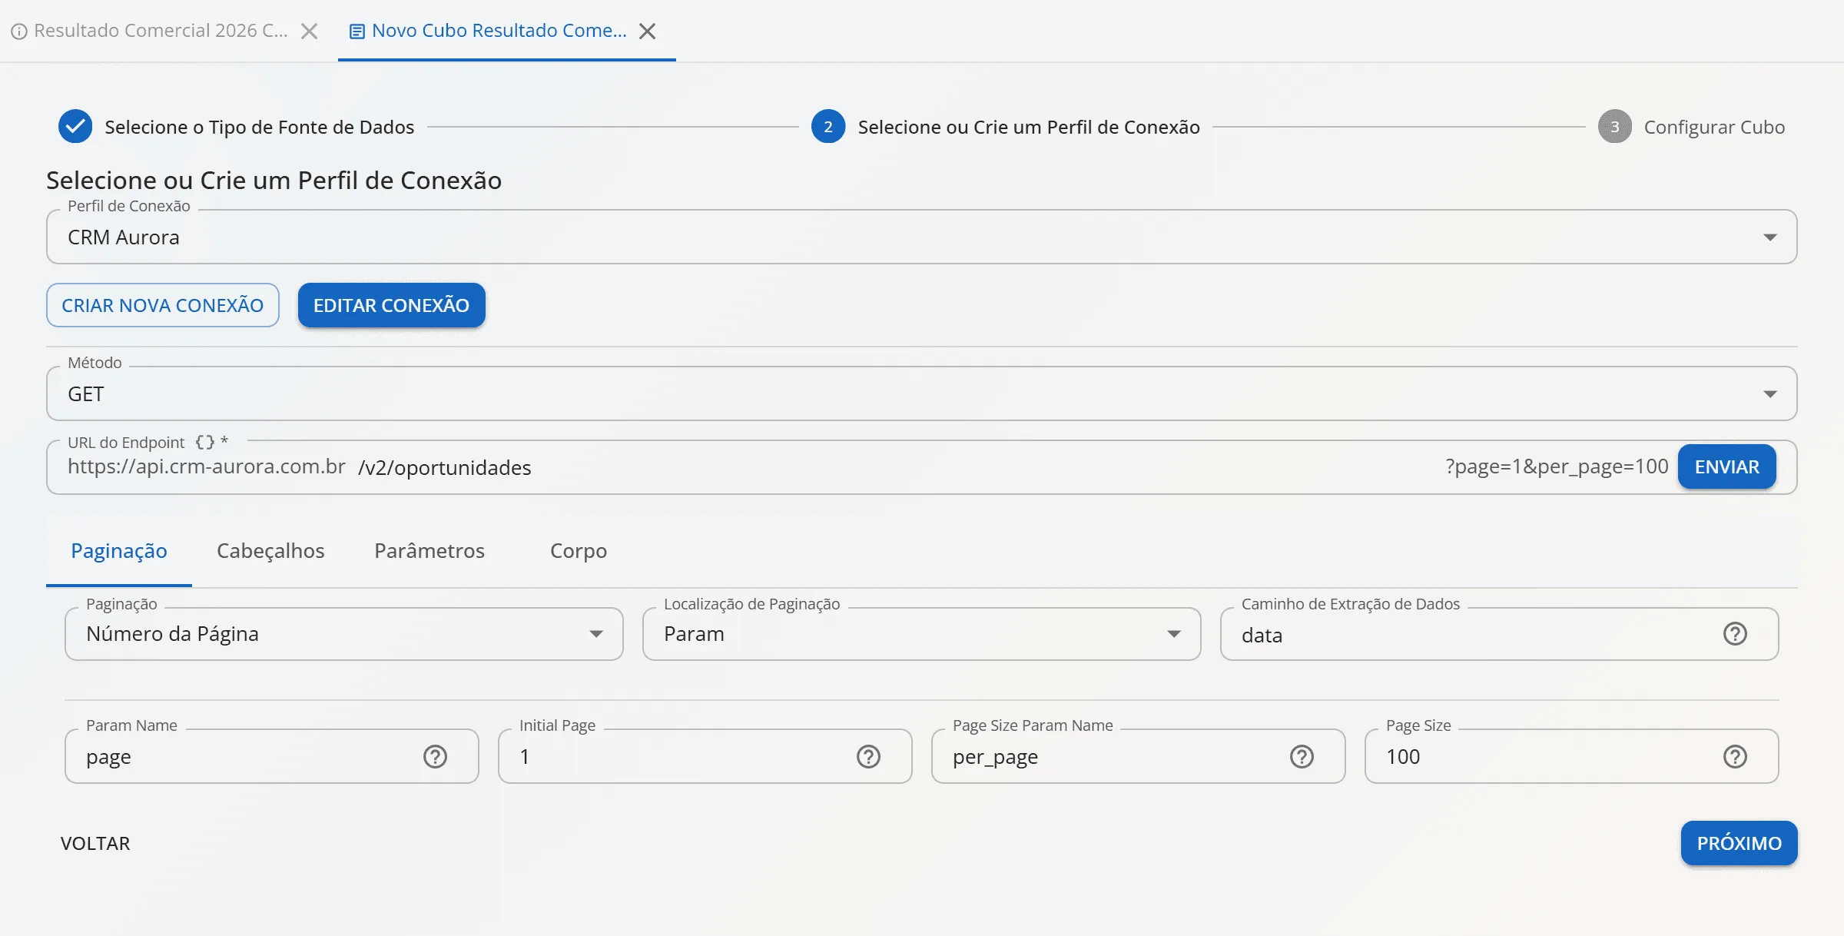Click the step 3 Configurar Cubo circle
The height and width of the screenshot is (936, 1844).
coord(1615,127)
